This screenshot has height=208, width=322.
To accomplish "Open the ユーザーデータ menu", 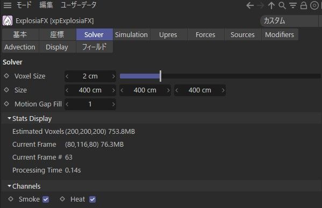I will 78,5.
